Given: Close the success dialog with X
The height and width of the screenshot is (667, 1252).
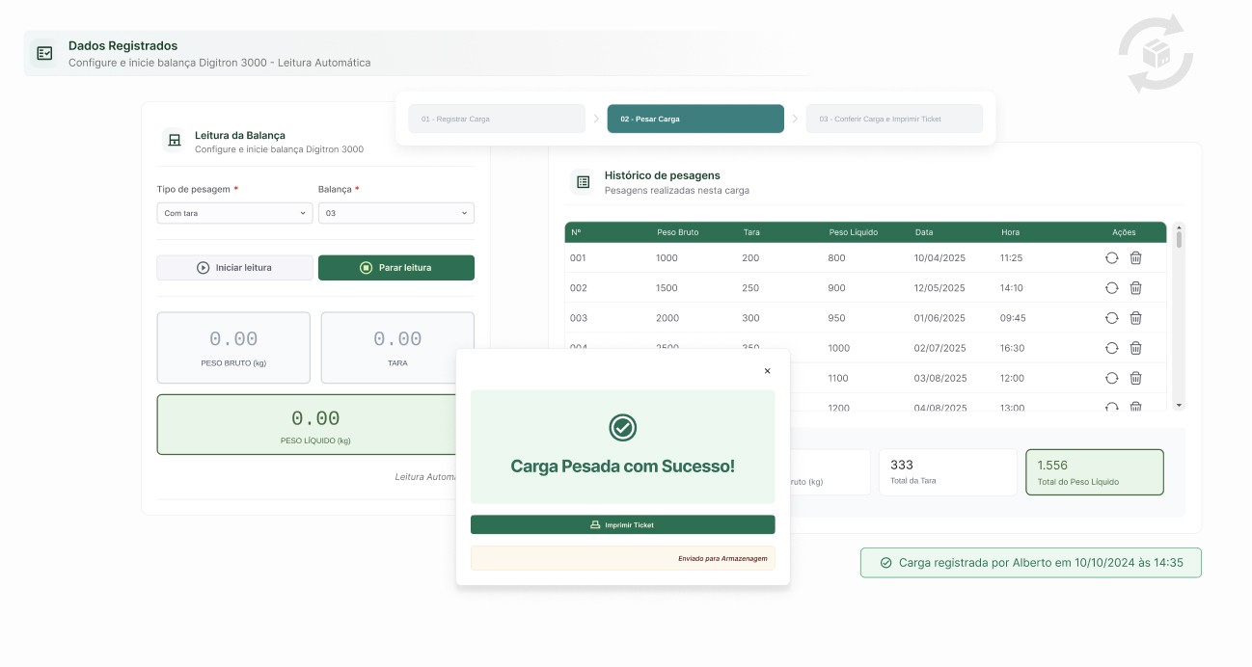Looking at the screenshot, I should pyautogui.click(x=768, y=371).
